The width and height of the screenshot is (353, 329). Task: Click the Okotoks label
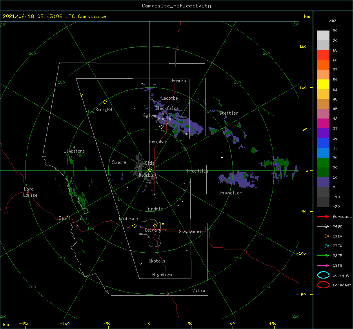point(157,261)
